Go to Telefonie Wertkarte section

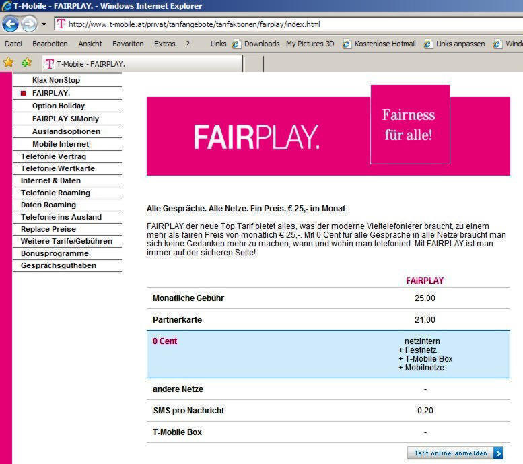[x=58, y=168]
